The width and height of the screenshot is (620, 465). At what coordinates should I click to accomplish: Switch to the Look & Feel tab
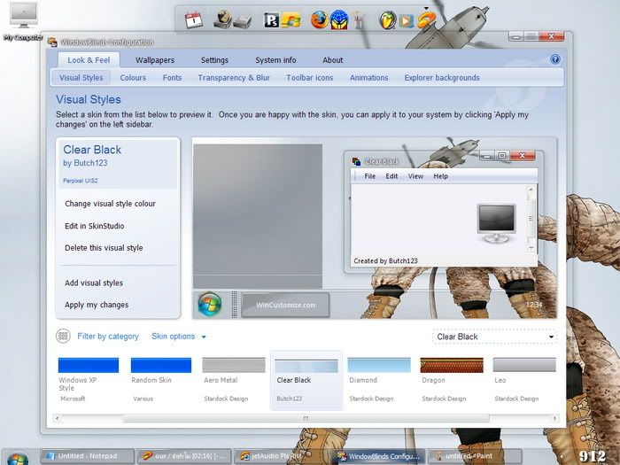pos(89,60)
